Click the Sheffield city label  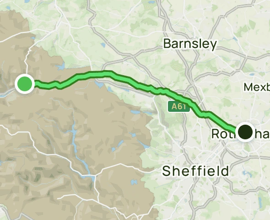[195, 171]
